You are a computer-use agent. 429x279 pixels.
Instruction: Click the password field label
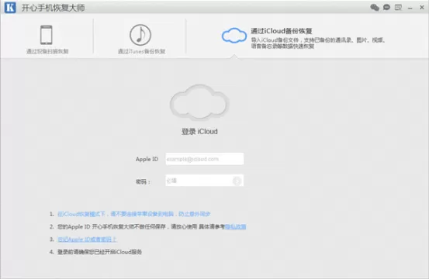pos(143,181)
